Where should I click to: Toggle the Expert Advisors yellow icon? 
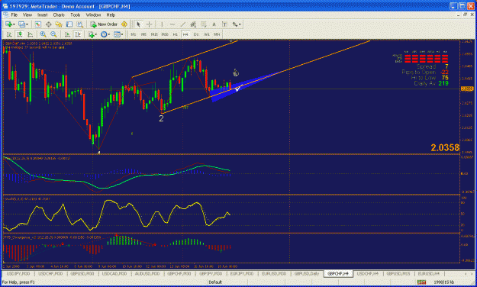[x=124, y=24]
